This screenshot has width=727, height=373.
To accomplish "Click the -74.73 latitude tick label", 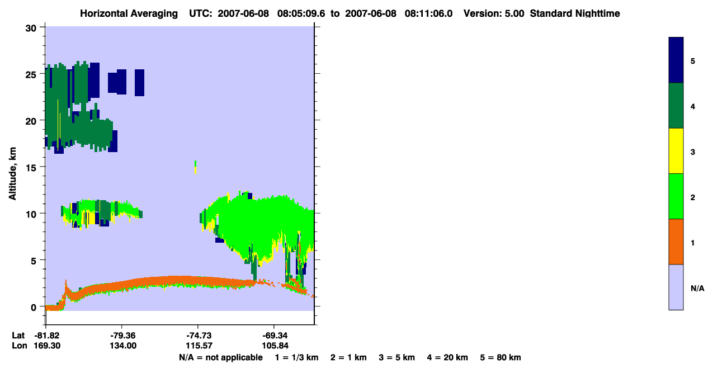I will click(198, 336).
